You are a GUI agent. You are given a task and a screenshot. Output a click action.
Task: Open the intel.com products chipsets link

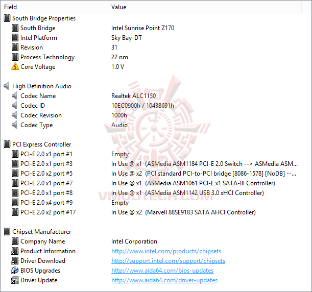(166, 251)
